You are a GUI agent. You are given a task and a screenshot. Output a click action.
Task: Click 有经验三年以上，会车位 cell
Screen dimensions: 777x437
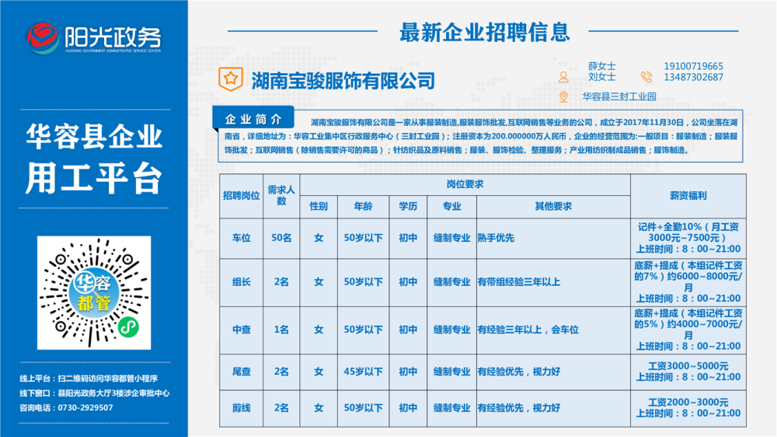553,330
